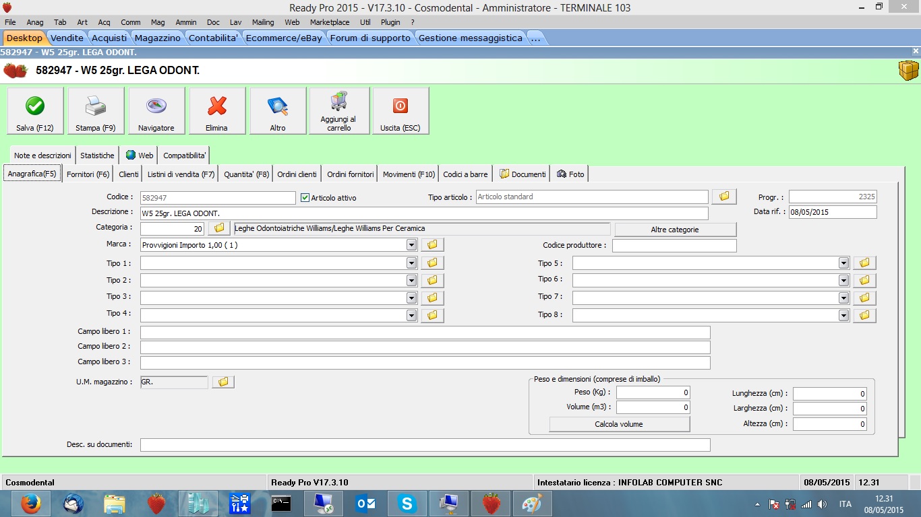Open folder browse icon next to Categoria
This screenshot has width=921, height=517.
[x=219, y=228]
